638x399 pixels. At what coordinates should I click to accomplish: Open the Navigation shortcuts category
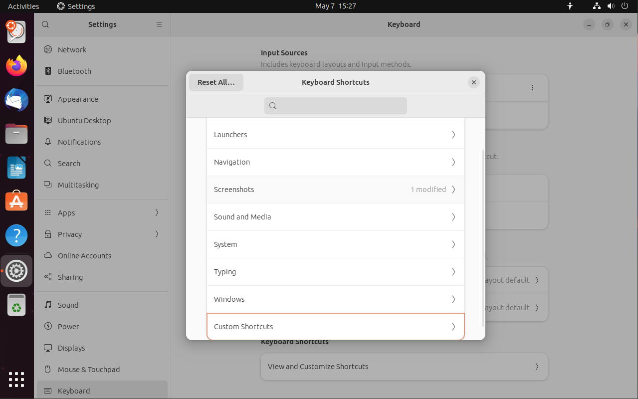tap(336, 162)
